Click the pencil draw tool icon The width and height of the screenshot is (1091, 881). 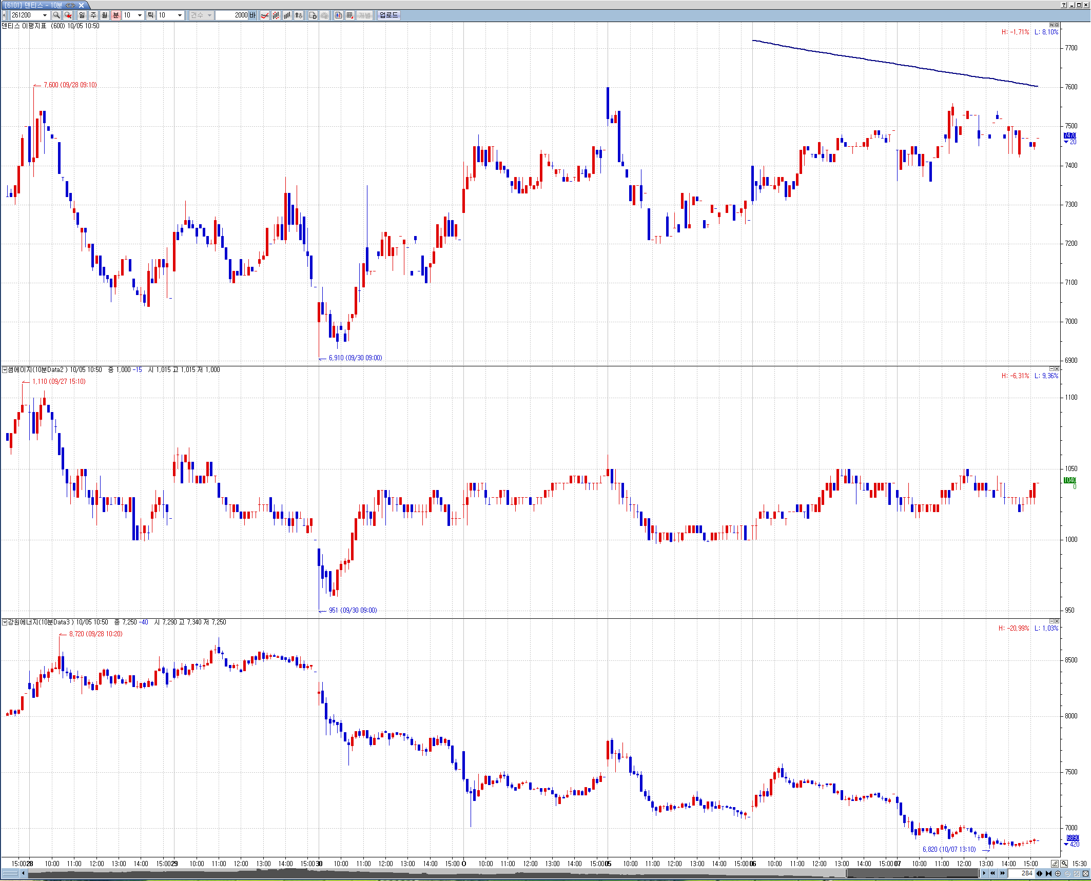pos(1055,864)
